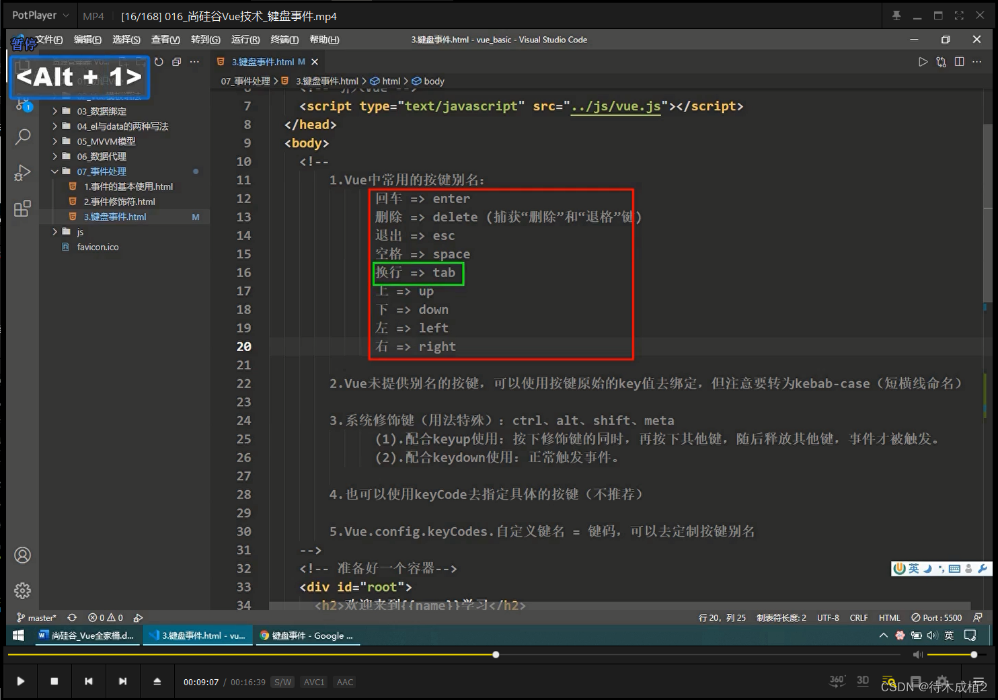Open the Manage gear icon in VS Code
Screen dimensions: 998x700
(x=23, y=590)
